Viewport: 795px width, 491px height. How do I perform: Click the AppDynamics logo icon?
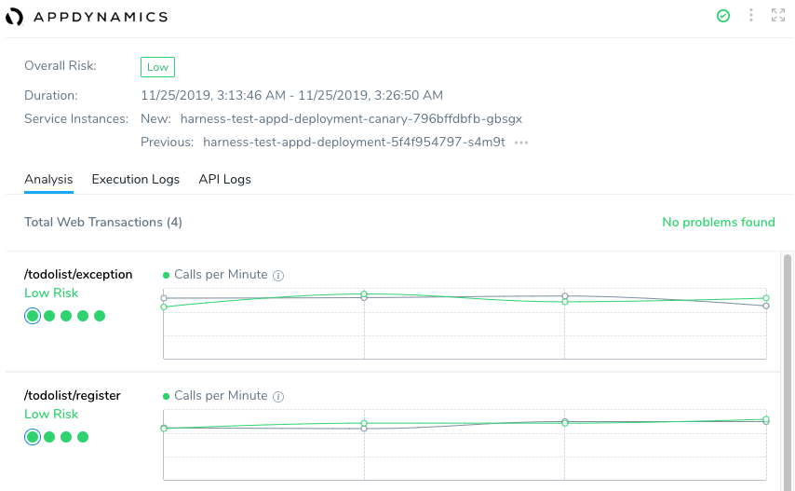(14, 17)
